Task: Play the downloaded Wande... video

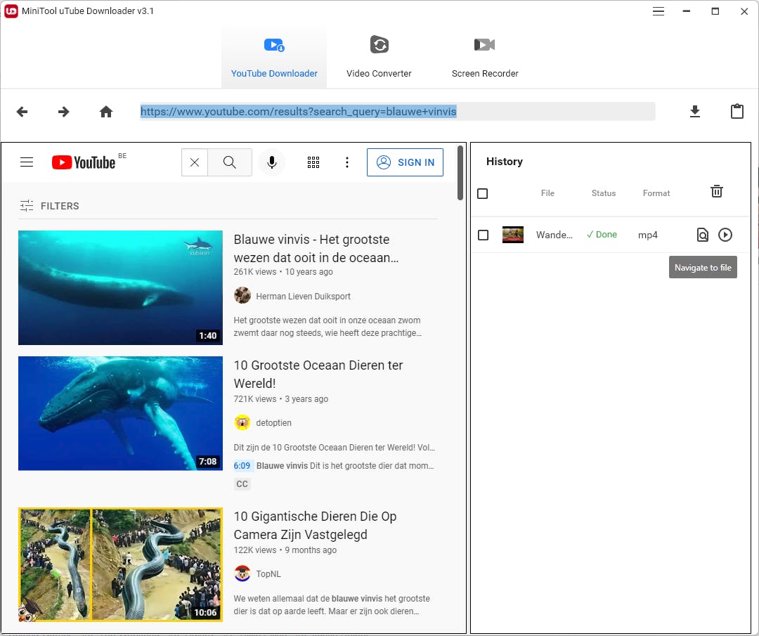Action: pos(725,235)
